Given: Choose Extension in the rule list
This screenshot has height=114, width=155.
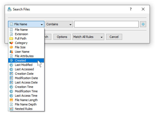Looking at the screenshot, I should coord(26,34).
